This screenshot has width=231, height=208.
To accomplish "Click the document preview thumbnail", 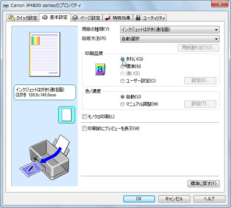I will tap(45, 54).
